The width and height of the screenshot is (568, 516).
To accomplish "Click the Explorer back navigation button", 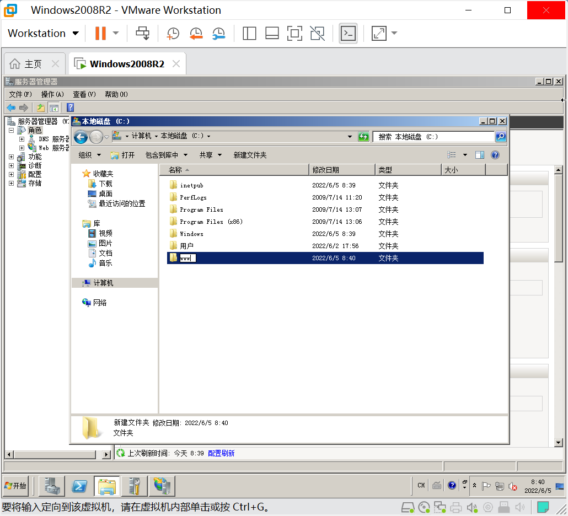I will click(x=81, y=137).
